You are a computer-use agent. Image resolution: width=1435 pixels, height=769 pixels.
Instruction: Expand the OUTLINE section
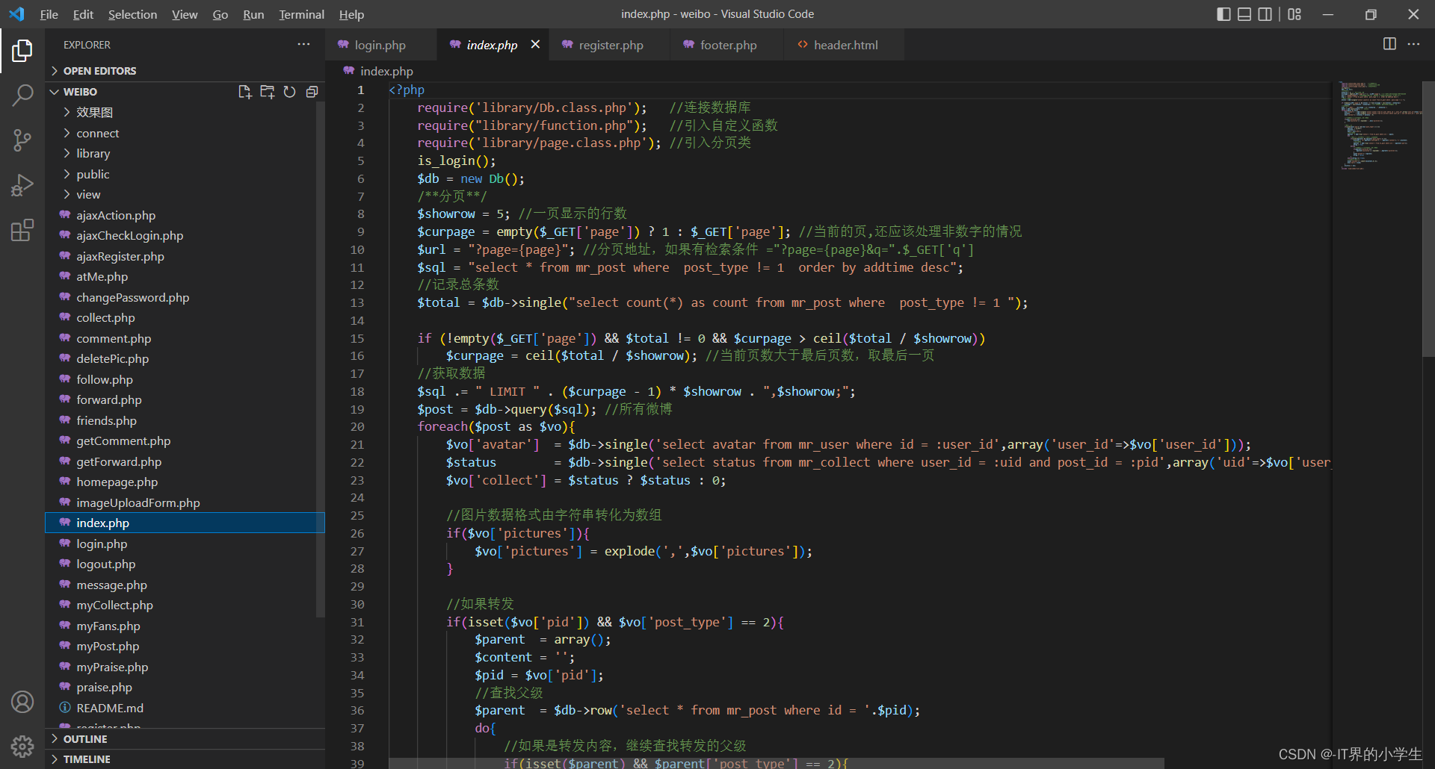point(185,739)
